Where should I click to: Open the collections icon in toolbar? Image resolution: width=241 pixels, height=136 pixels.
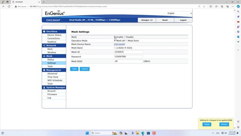tap(222, 6)
